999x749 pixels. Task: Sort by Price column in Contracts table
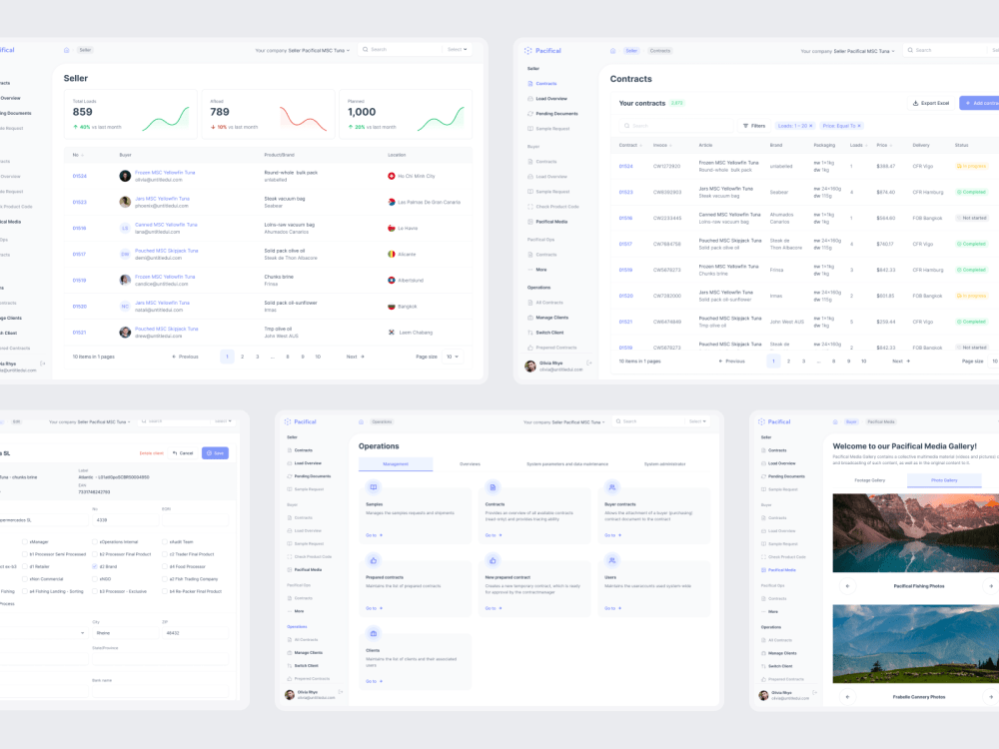(884, 145)
